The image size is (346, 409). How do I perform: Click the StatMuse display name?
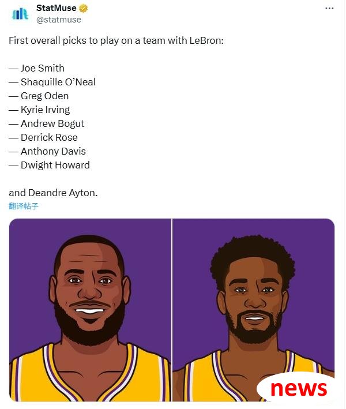pos(56,8)
